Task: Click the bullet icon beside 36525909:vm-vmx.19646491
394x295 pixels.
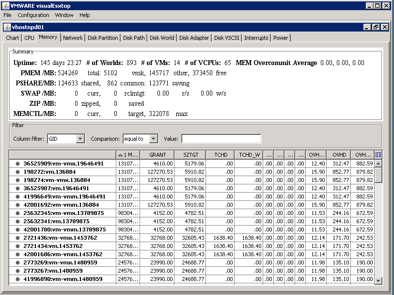Action: pyautogui.click(x=17, y=164)
